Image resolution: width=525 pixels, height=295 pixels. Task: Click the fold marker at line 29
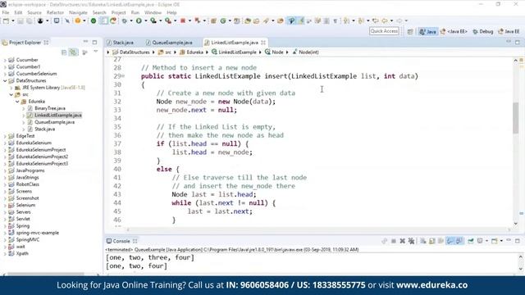pos(123,76)
